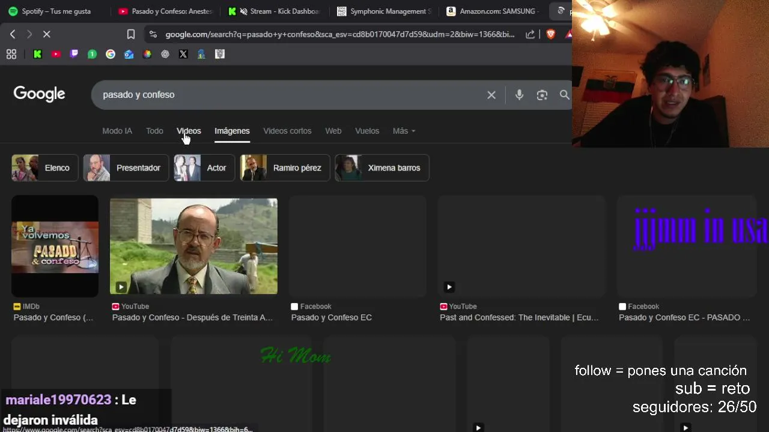Image resolution: width=769 pixels, height=432 pixels.
Task: Select the Videos cortos search tab
Action: 287,131
